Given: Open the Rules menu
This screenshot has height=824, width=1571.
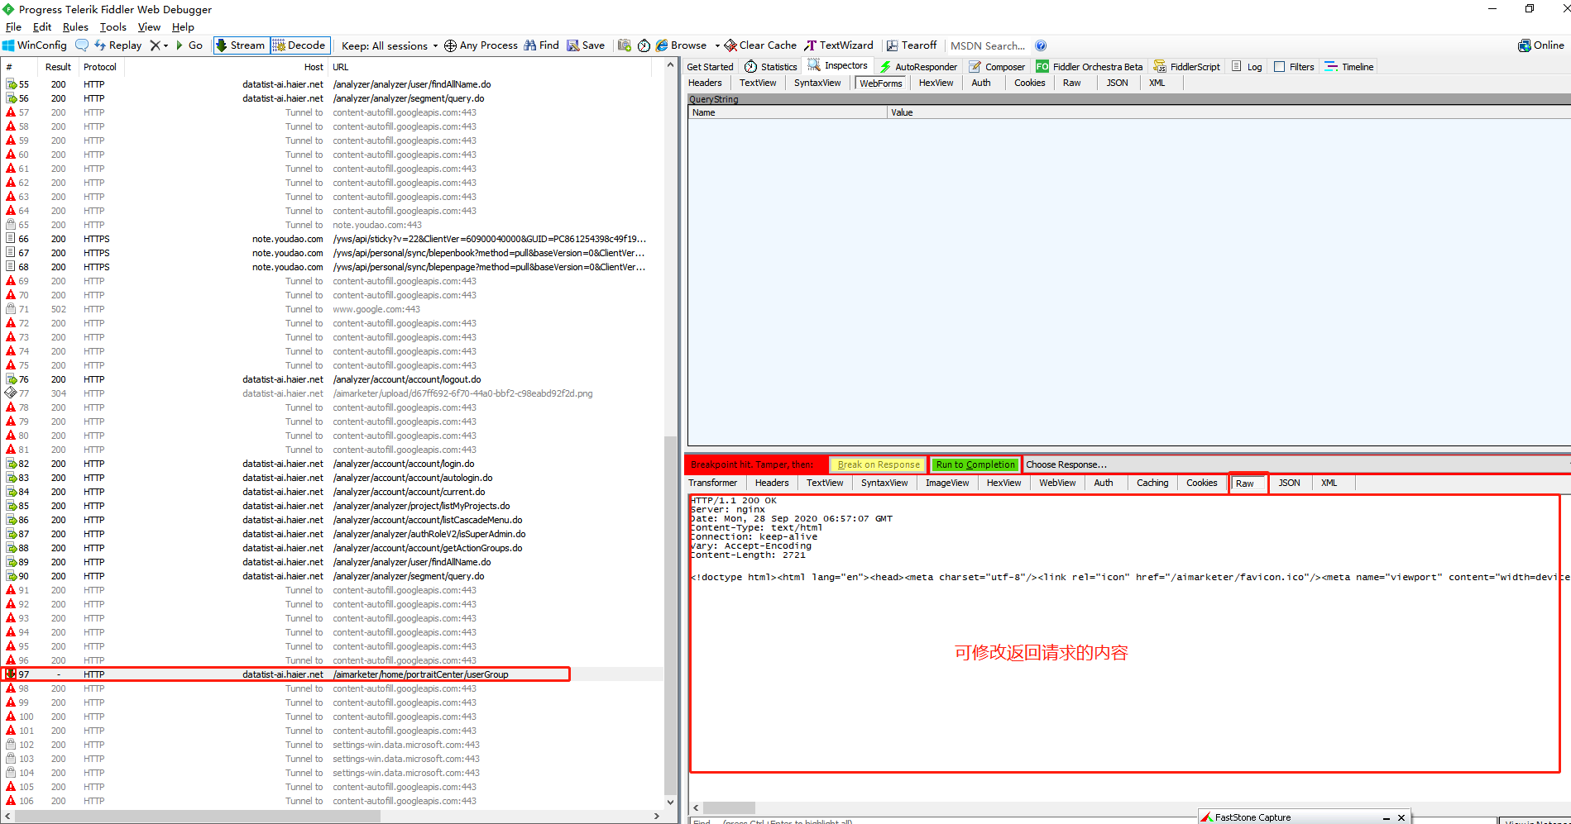Looking at the screenshot, I should pos(75,27).
